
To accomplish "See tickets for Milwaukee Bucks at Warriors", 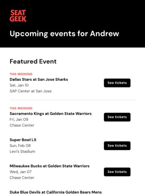I will click(x=117, y=172).
